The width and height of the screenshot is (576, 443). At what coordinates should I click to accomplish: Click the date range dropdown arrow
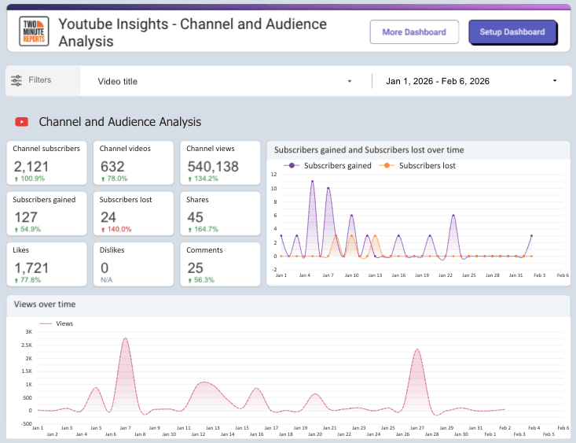coord(555,80)
